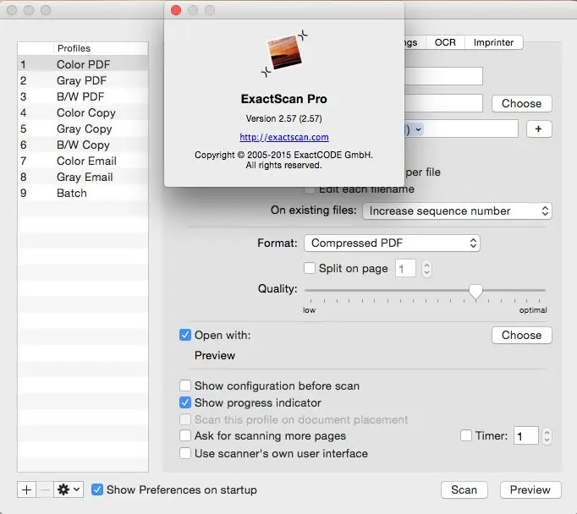Click the Preview button
The image size is (577, 514).
[x=530, y=489]
